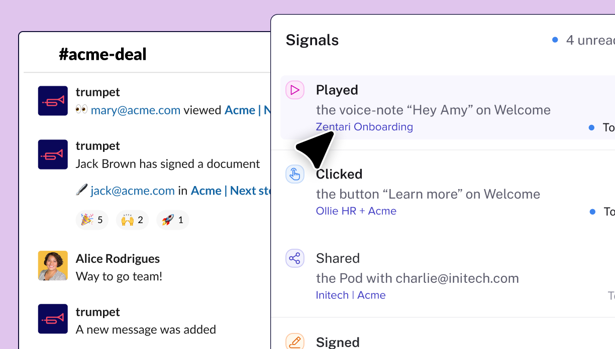This screenshot has height=349, width=615.
Task: Click the orange Signed pen icon
Action: tap(295, 342)
